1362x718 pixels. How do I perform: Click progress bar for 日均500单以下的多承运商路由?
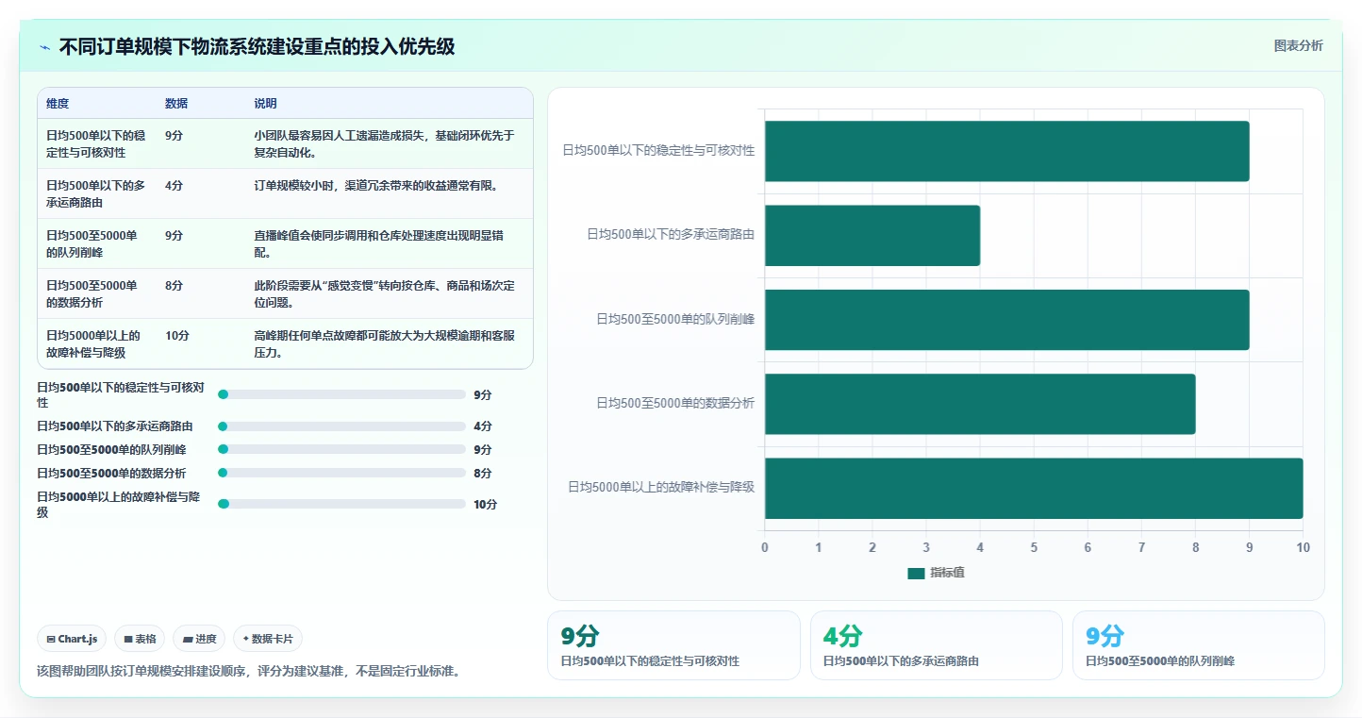click(x=342, y=426)
